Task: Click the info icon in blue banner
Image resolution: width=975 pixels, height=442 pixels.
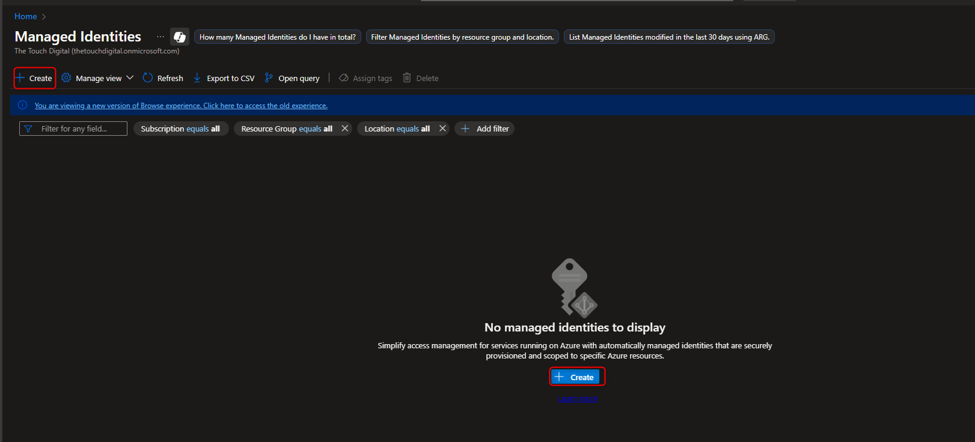Action: click(22, 105)
